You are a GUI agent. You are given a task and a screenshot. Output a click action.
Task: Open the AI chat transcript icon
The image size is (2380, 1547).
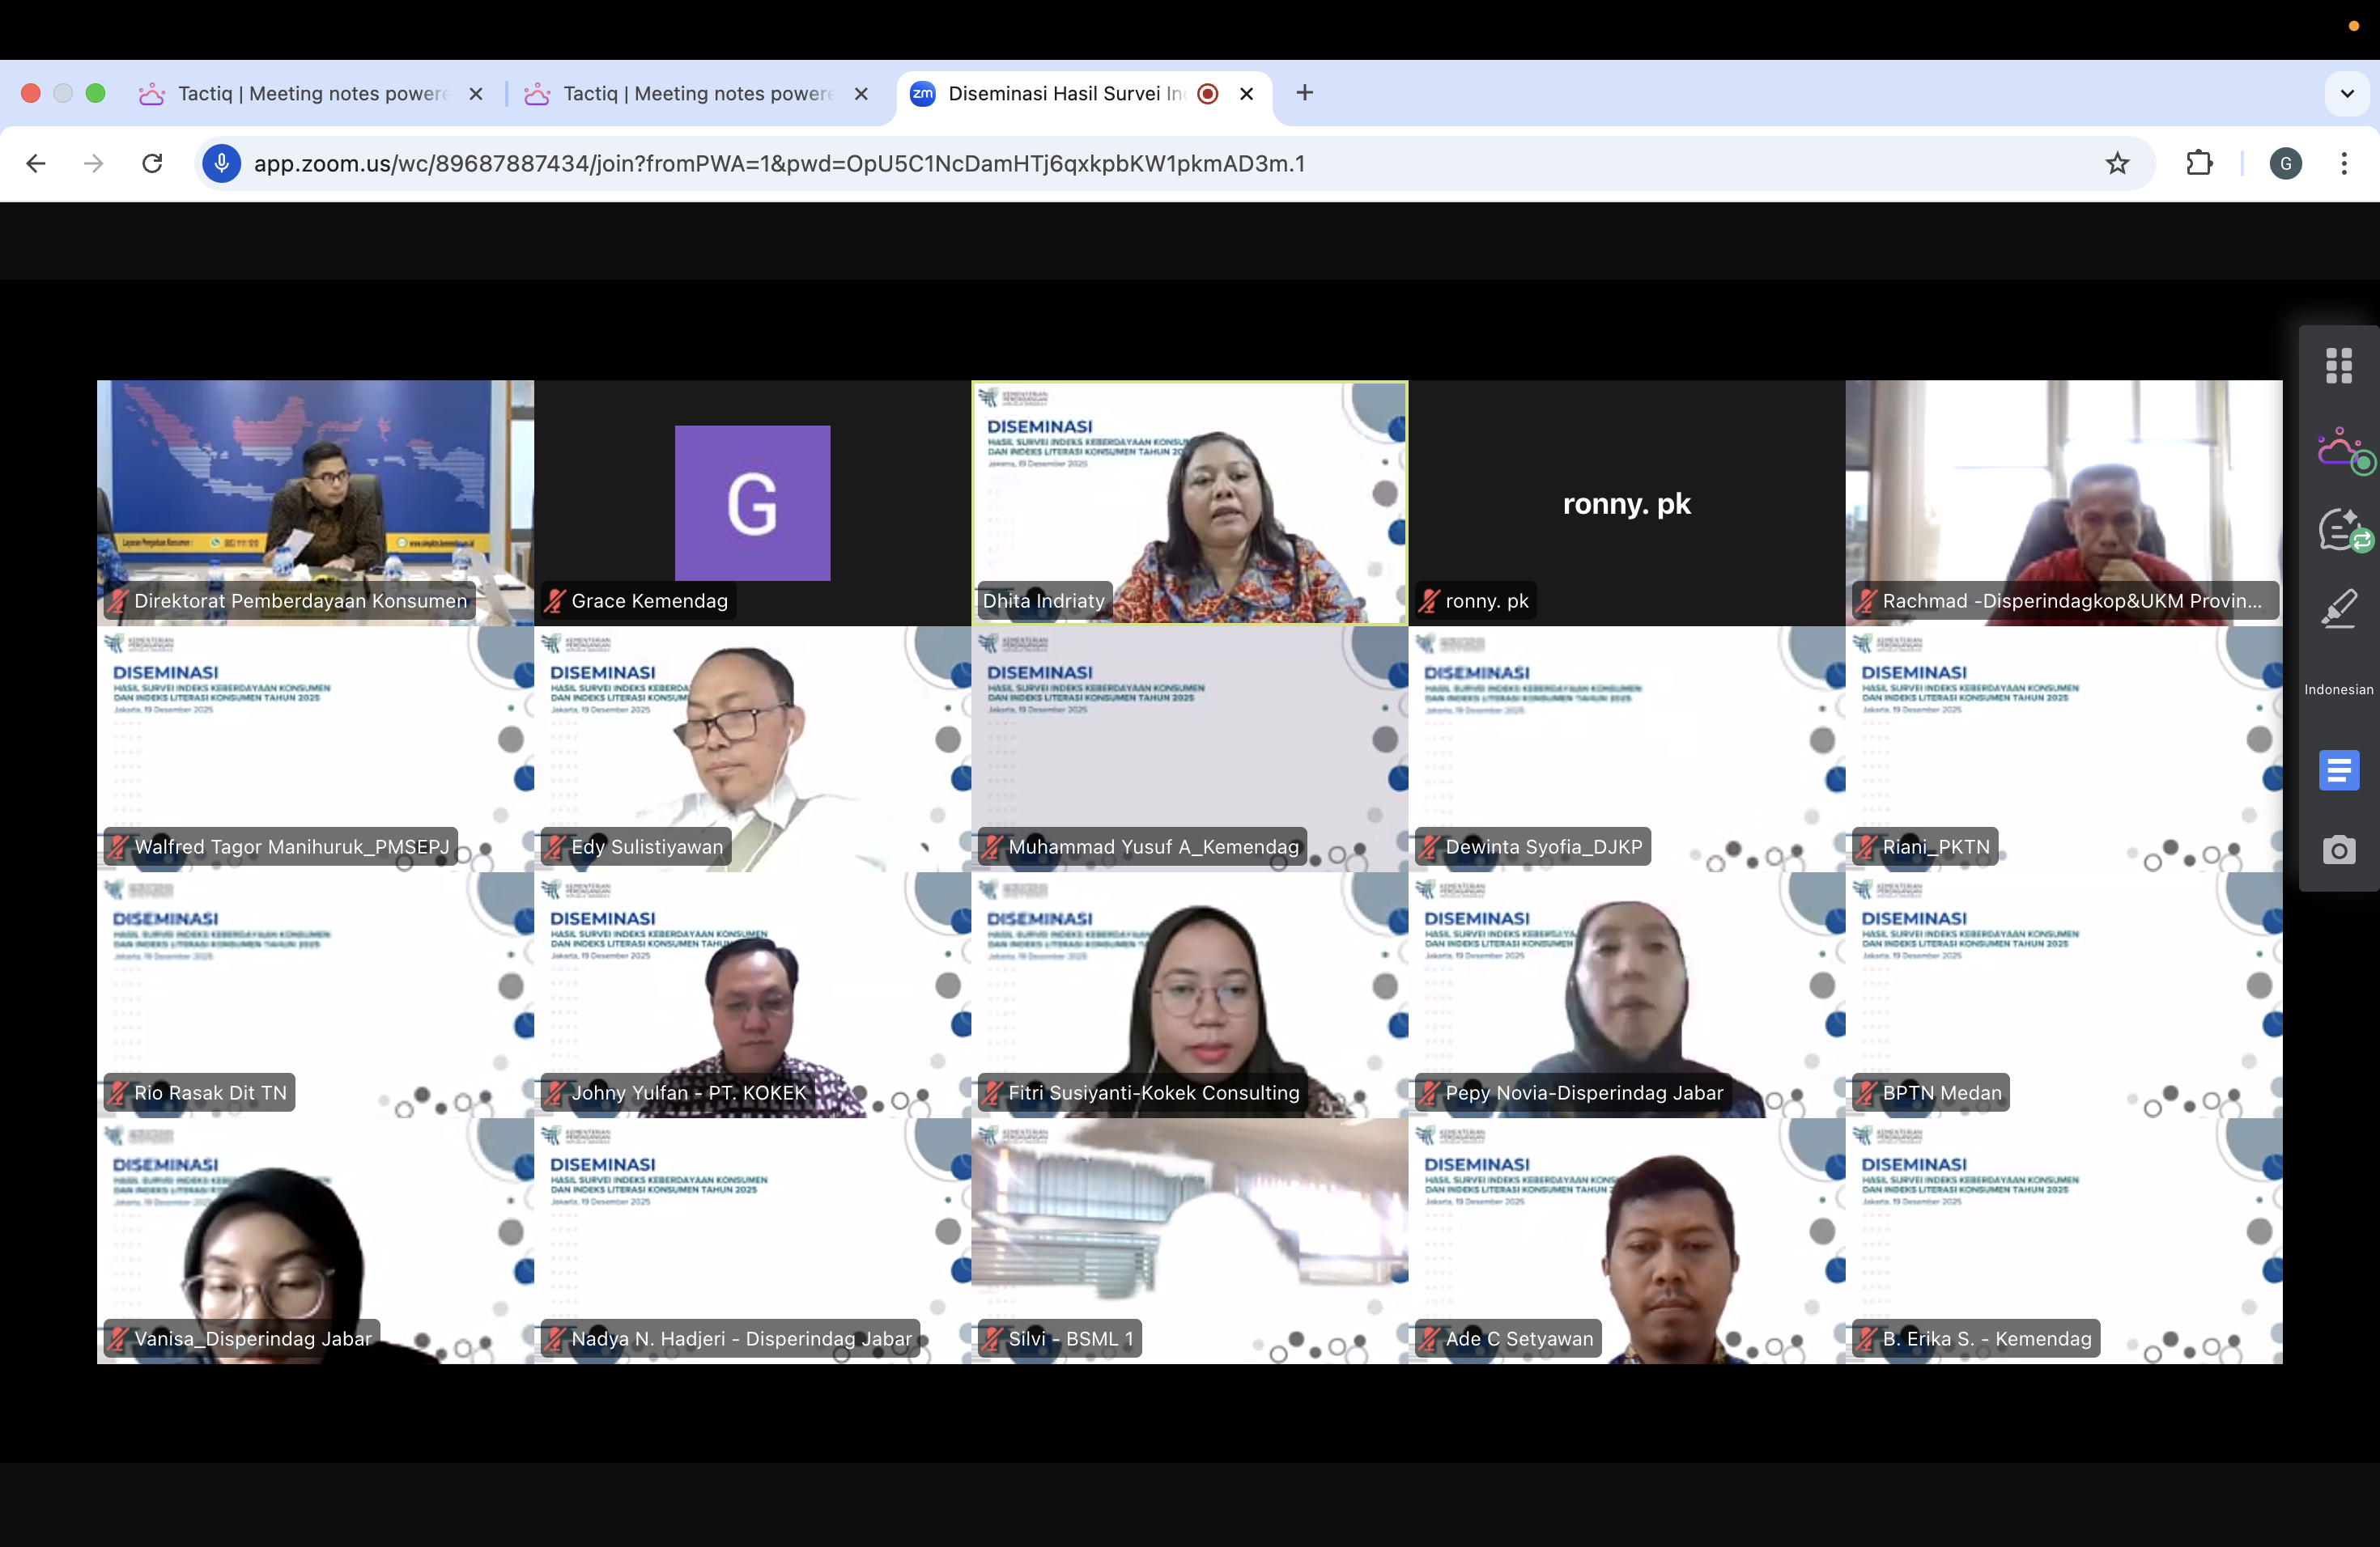[x=2339, y=530]
